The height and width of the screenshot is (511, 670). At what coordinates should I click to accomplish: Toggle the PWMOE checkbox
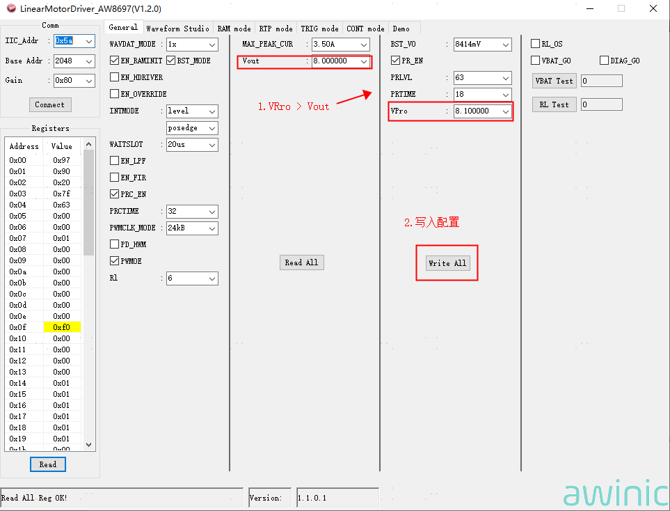pos(114,260)
